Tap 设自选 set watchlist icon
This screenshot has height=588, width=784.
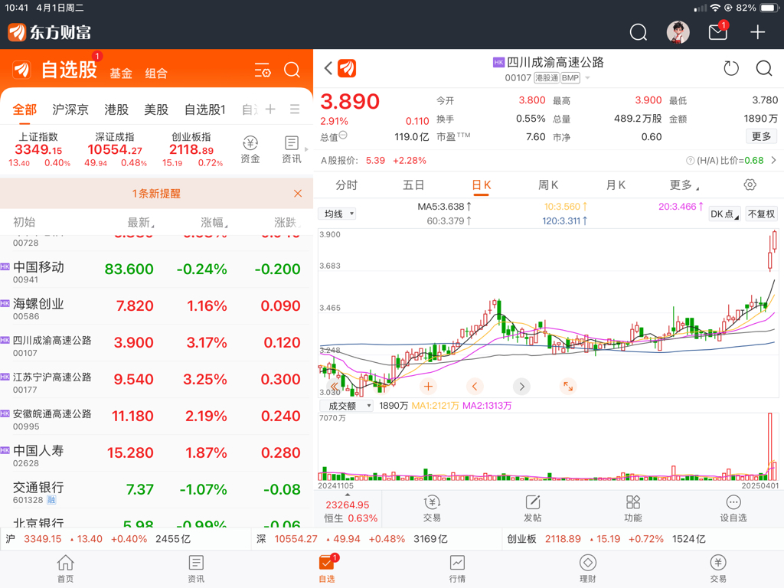coord(733,509)
